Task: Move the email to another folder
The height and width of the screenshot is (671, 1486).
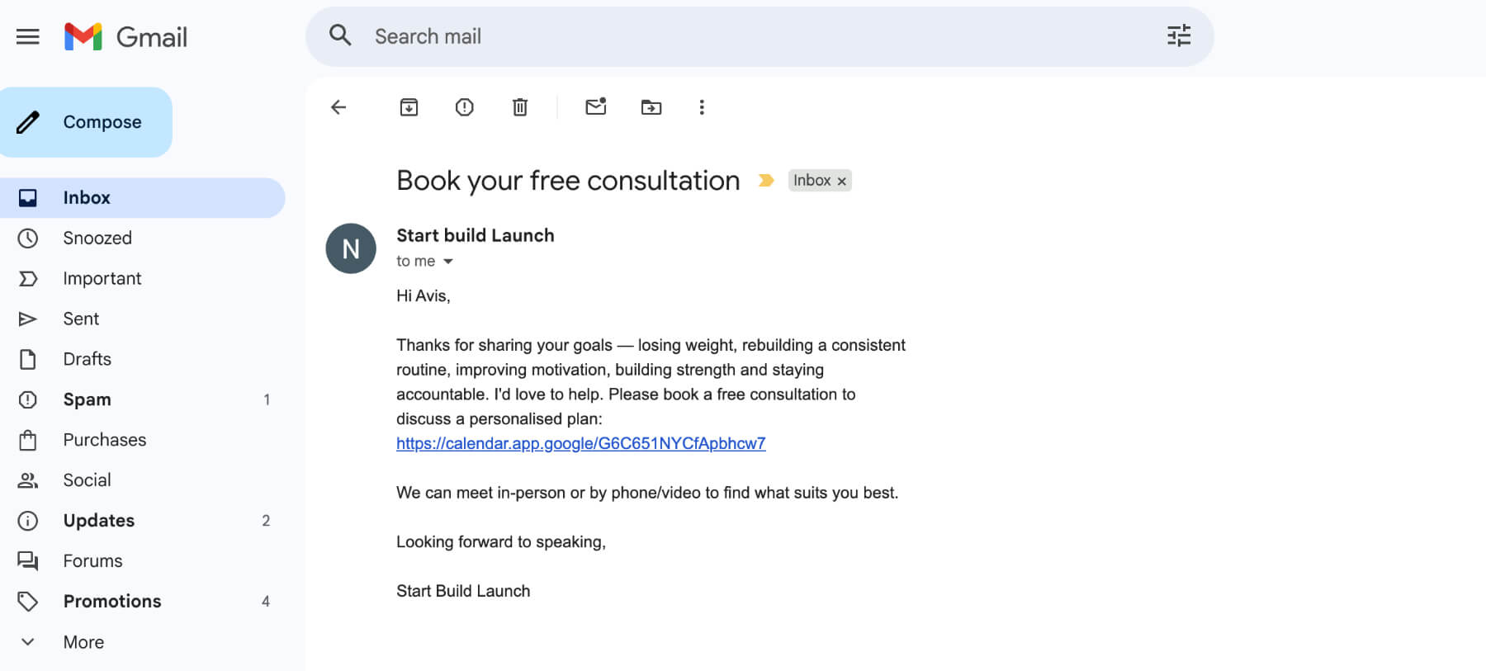Action: pos(651,107)
